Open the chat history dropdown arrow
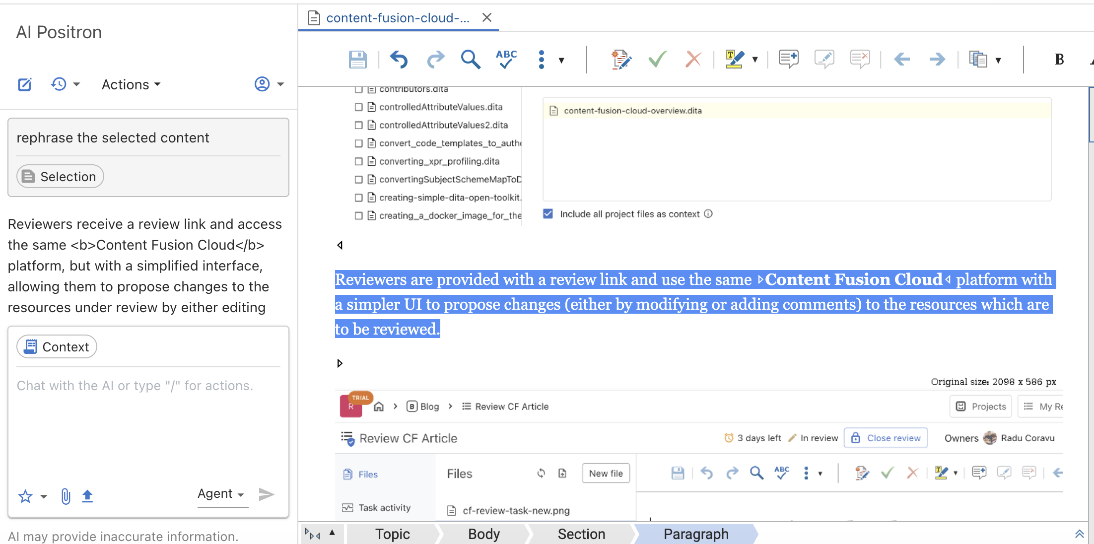Screen dimensions: 1094x544 coord(76,84)
